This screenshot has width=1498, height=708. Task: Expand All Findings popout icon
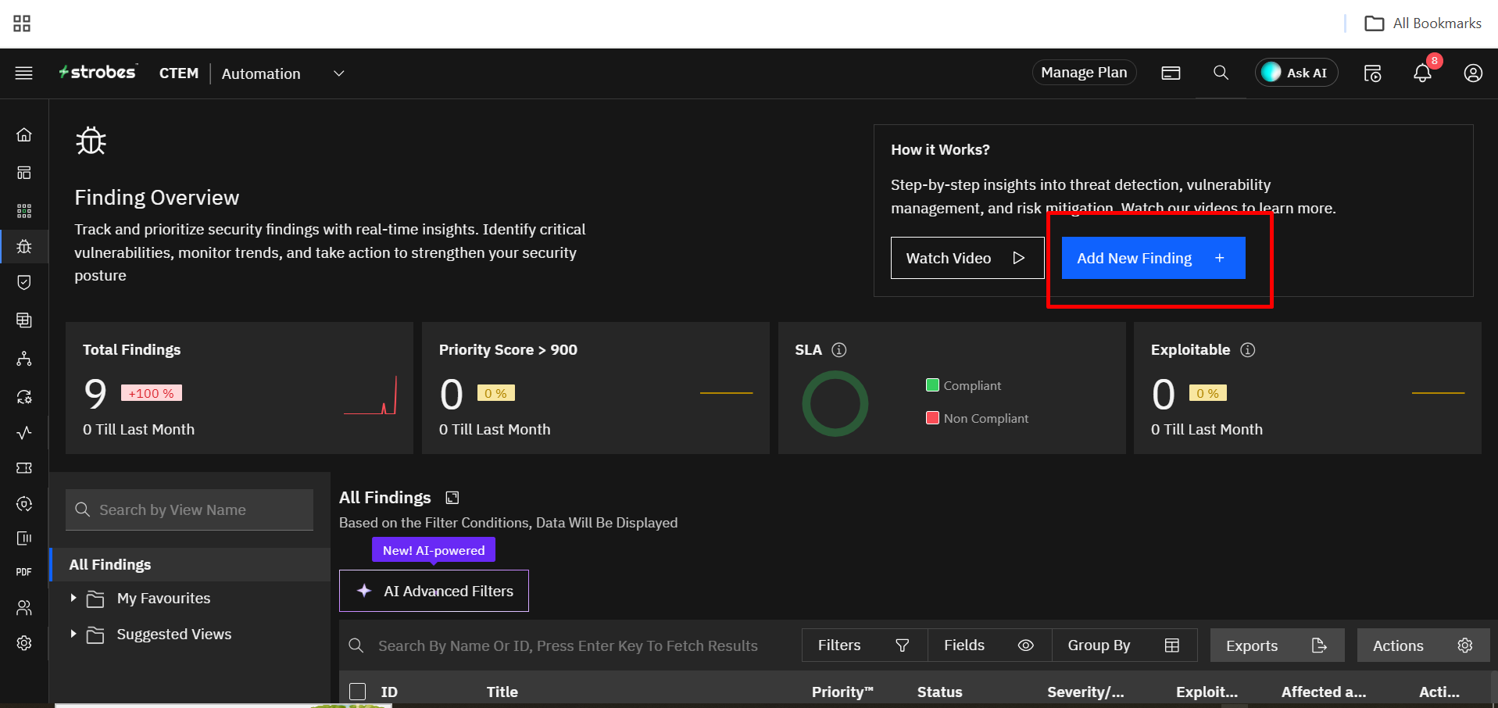click(452, 498)
